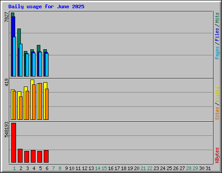
Task: Click the Pages legend label
Action: click(x=217, y=53)
